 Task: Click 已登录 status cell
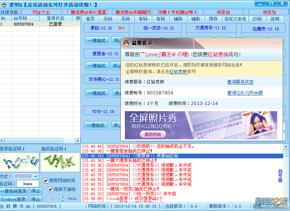tap(56, 24)
